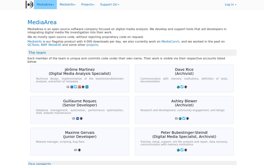Open Maxime Gervais's GitHub icon
The image size is (264, 165).
79,150
